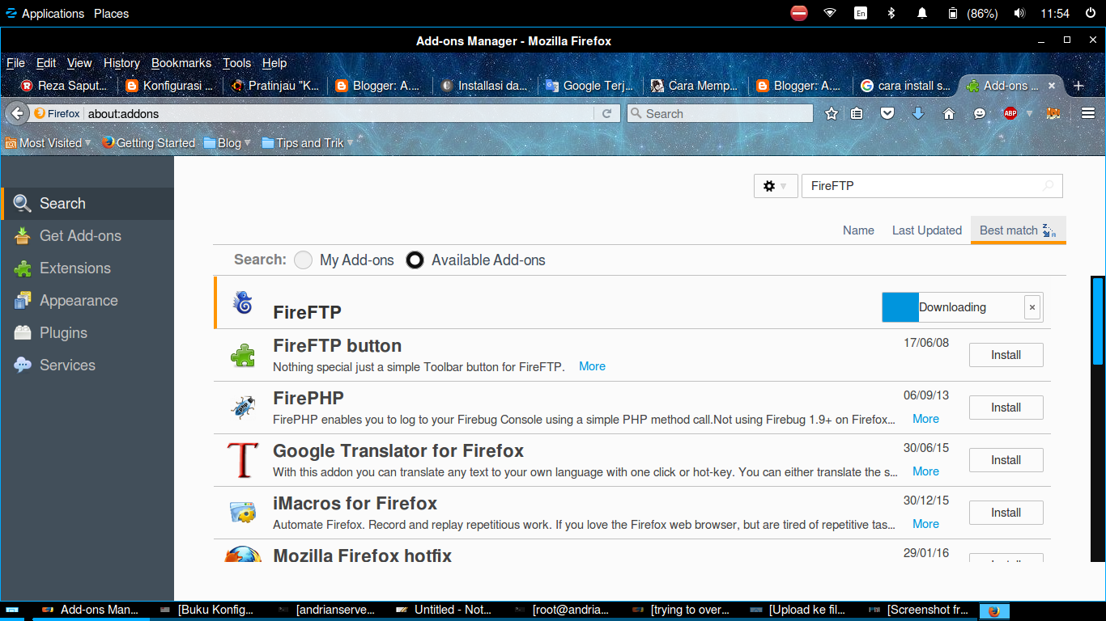Expand the Tips and Trik bookmarks folder
The image size is (1106, 621).
pos(308,142)
